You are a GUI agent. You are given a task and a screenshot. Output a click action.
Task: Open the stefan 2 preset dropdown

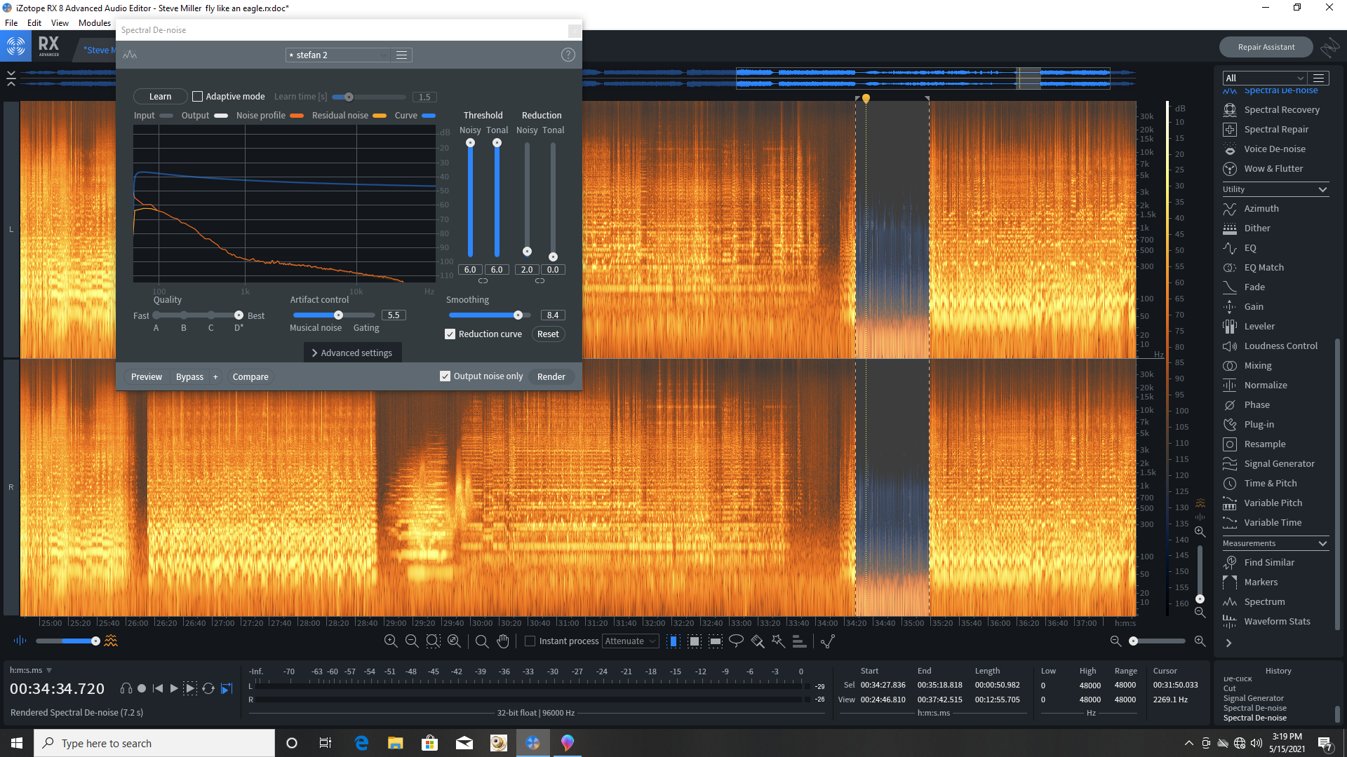pyautogui.click(x=337, y=55)
